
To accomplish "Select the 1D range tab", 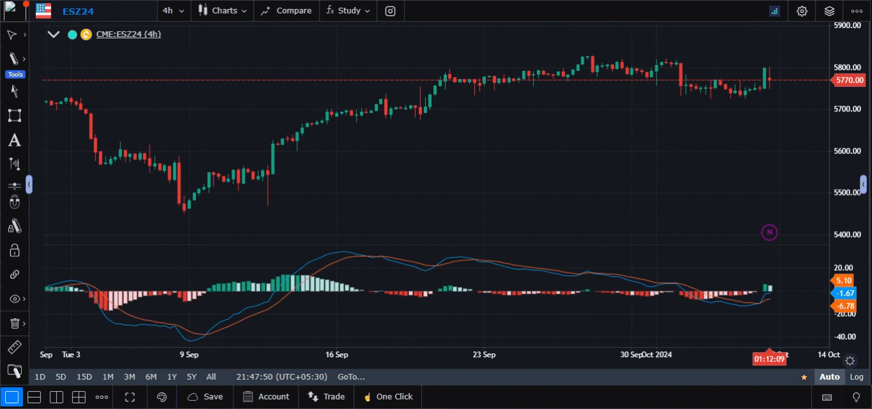I will pos(40,377).
